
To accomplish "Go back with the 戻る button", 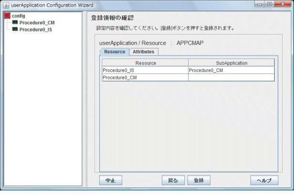I will [x=173, y=180].
